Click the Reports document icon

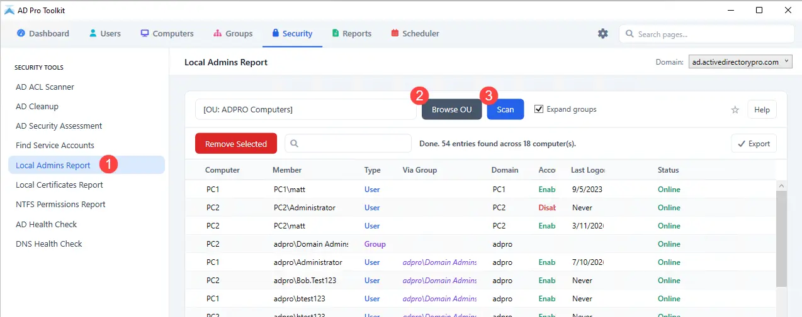coord(336,33)
